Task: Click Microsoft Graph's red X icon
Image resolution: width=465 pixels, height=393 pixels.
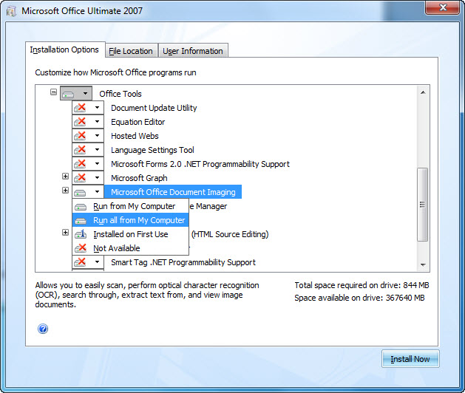Action: [x=80, y=178]
